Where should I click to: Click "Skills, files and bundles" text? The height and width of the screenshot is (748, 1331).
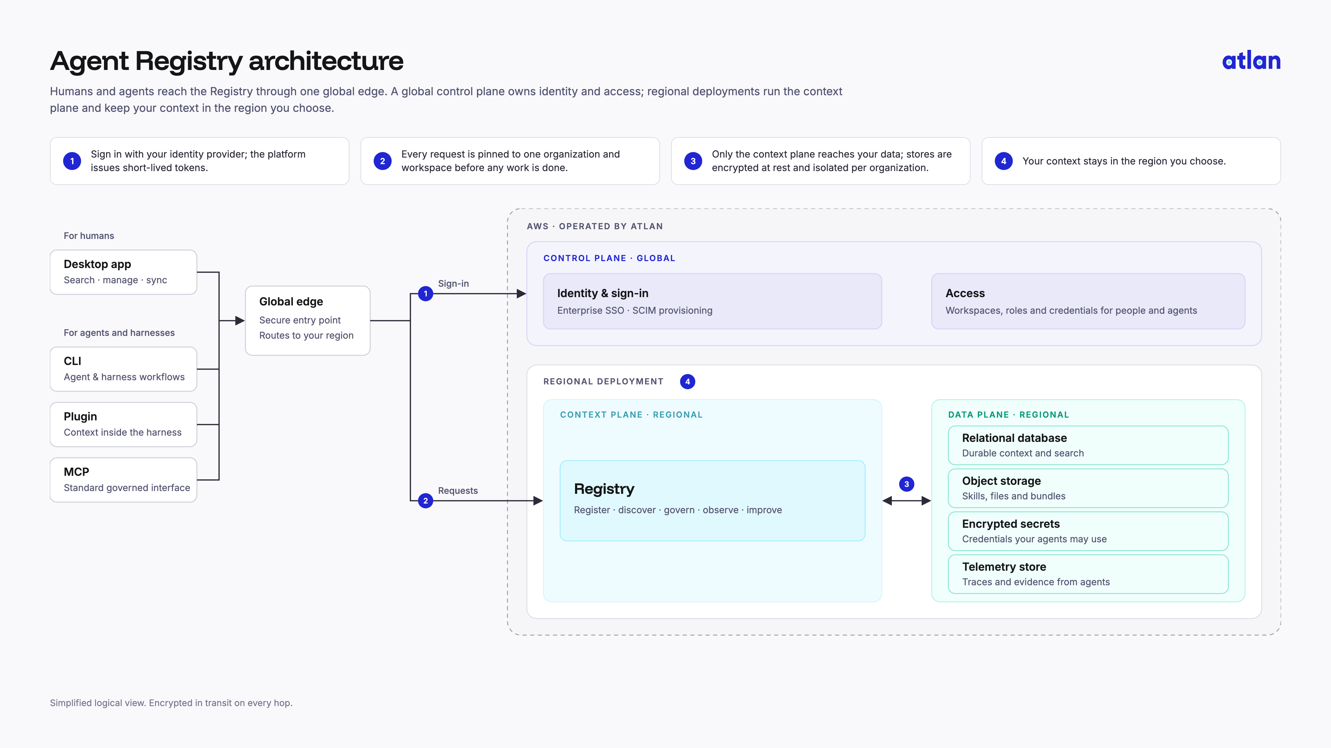coord(1013,496)
